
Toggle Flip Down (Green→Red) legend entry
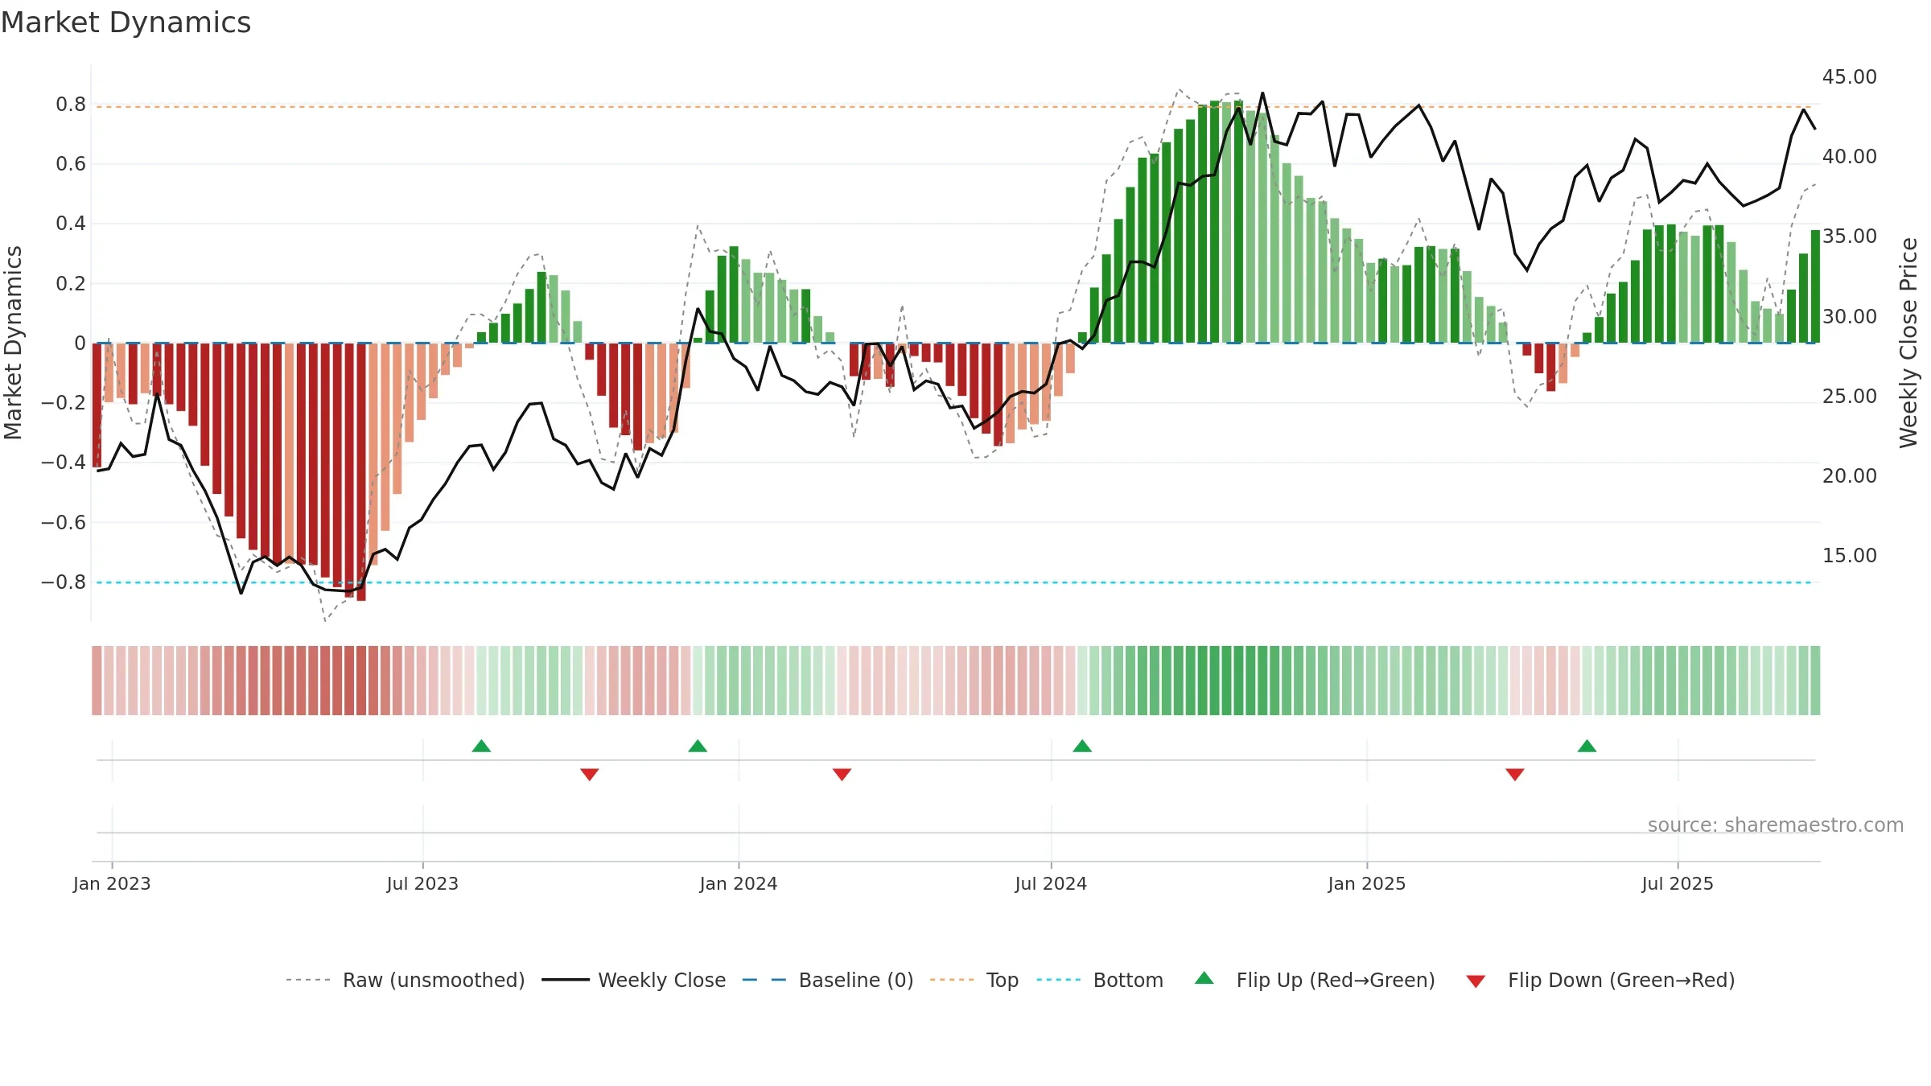(x=1600, y=980)
